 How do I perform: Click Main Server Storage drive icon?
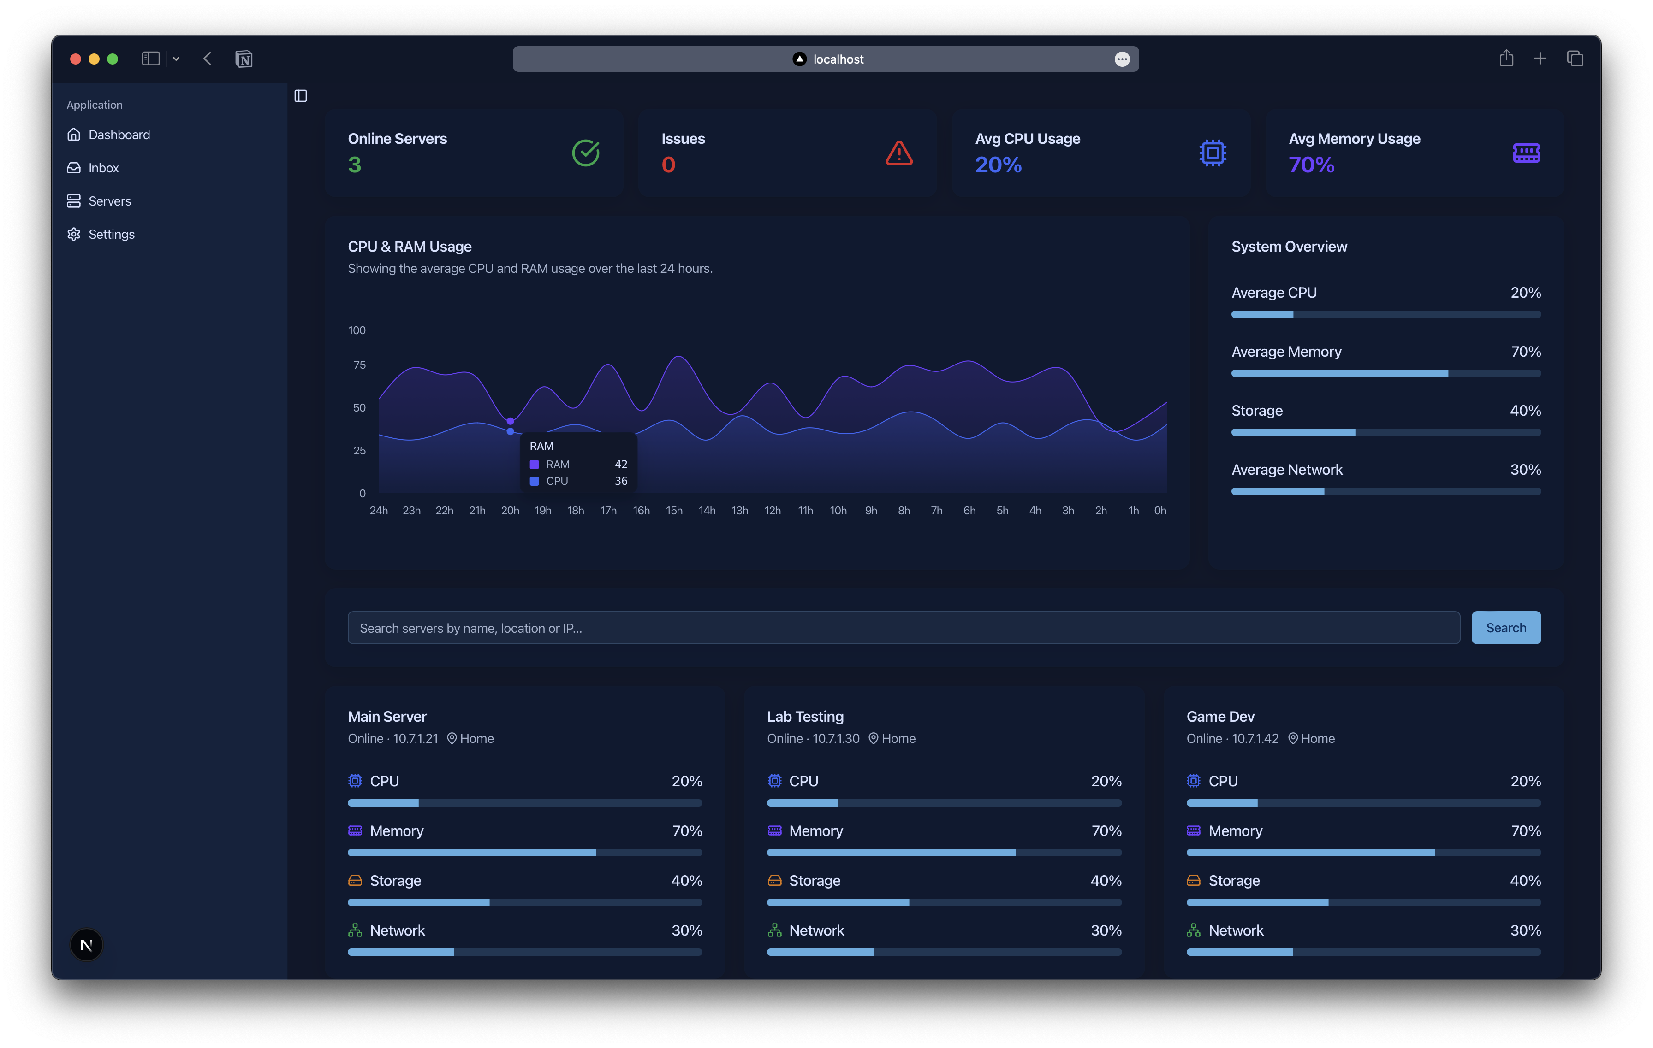pos(355,880)
